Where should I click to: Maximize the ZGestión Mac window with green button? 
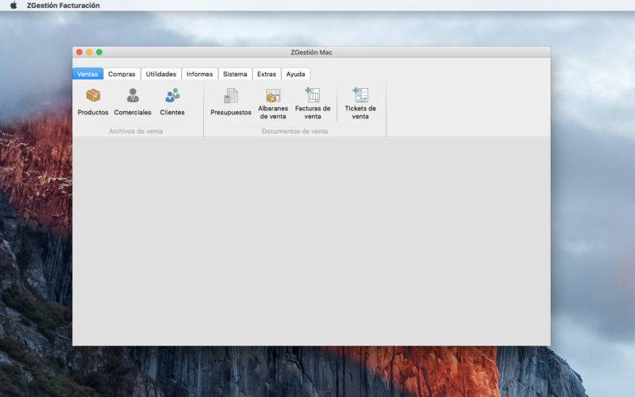pyautogui.click(x=99, y=52)
